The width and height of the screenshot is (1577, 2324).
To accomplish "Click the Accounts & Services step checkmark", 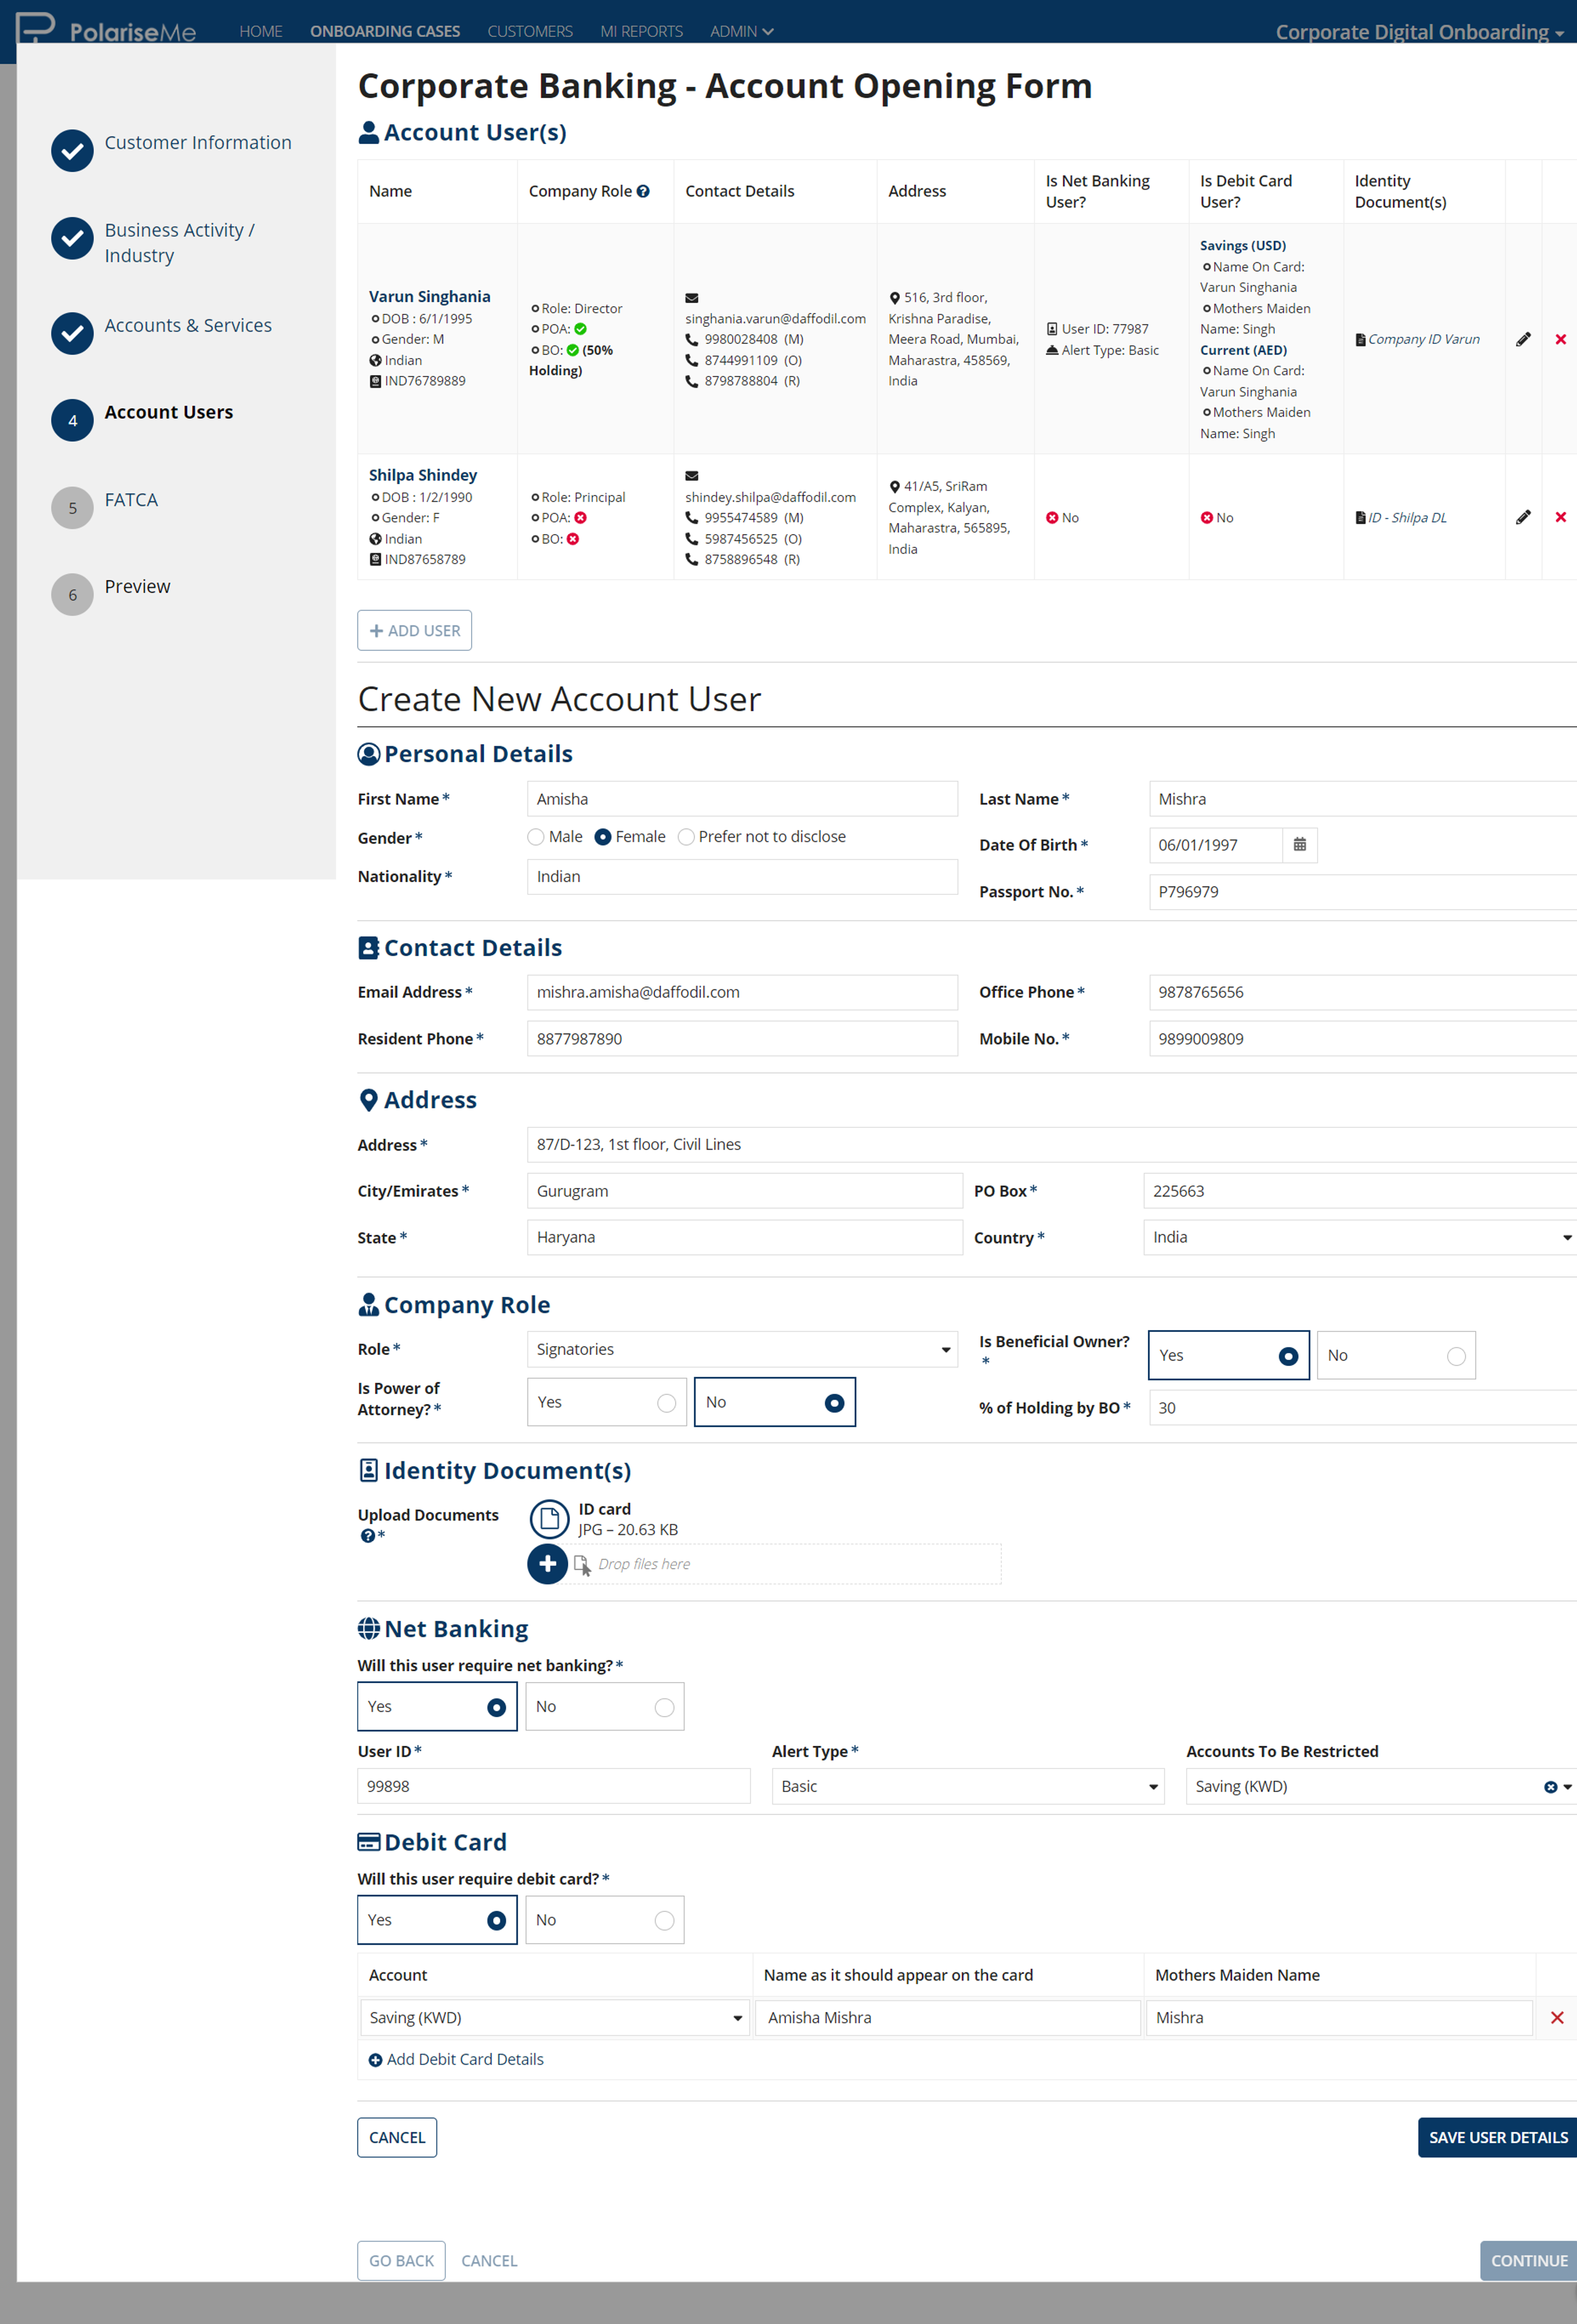I will coord(72,333).
